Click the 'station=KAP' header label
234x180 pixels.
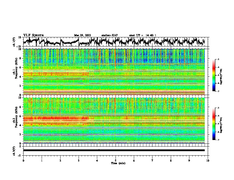pos(110,35)
